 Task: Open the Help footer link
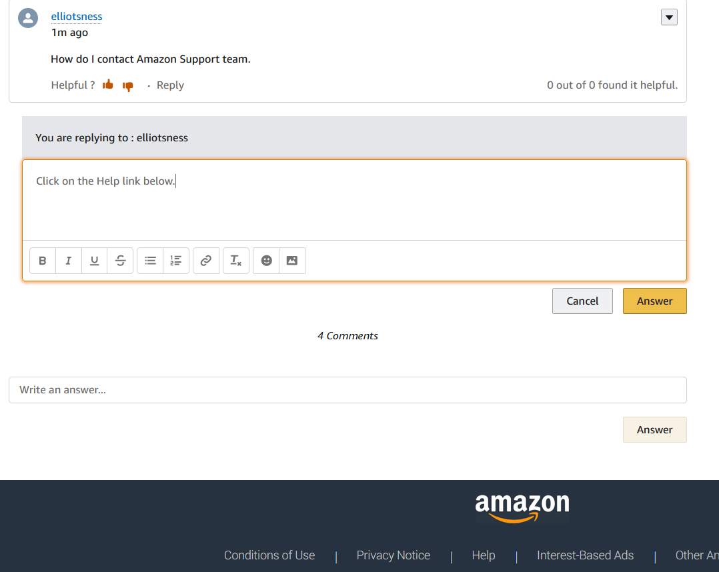pyautogui.click(x=484, y=555)
